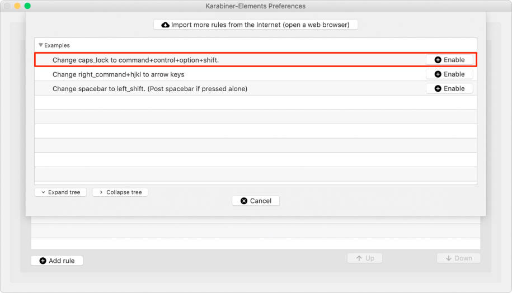Click the cloud download icon on Import button
The image size is (512, 293).
[x=166, y=25]
